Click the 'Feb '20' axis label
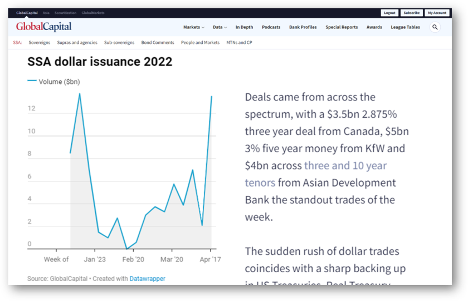The width and height of the screenshot is (468, 301). (x=133, y=259)
